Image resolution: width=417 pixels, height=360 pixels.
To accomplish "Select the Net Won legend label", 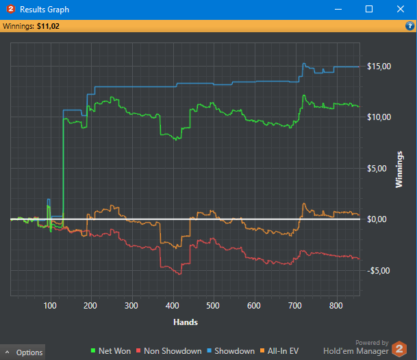I will [x=114, y=351].
